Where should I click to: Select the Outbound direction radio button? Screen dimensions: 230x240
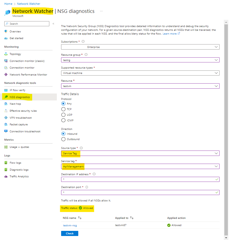tap(63, 139)
